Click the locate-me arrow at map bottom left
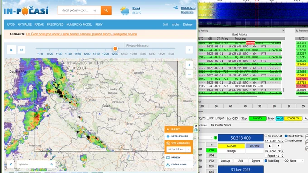This screenshot has width=308, height=173. [x=10, y=164]
